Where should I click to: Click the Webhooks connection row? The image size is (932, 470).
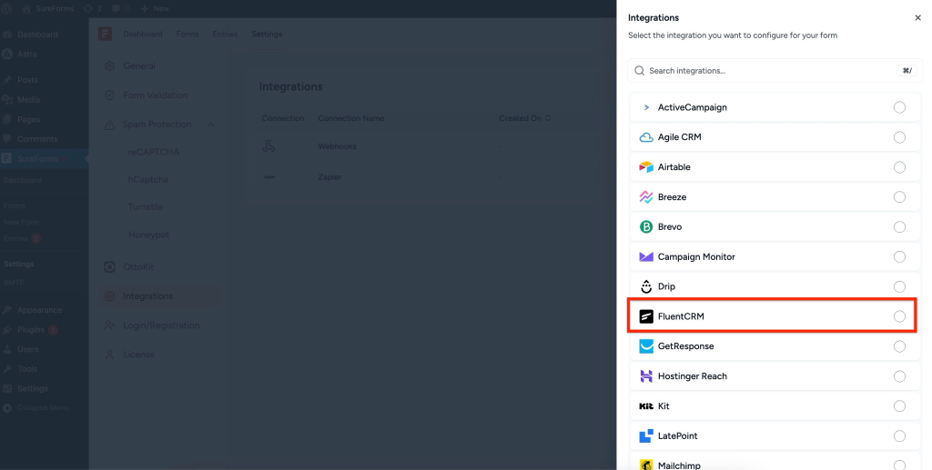tap(428, 146)
